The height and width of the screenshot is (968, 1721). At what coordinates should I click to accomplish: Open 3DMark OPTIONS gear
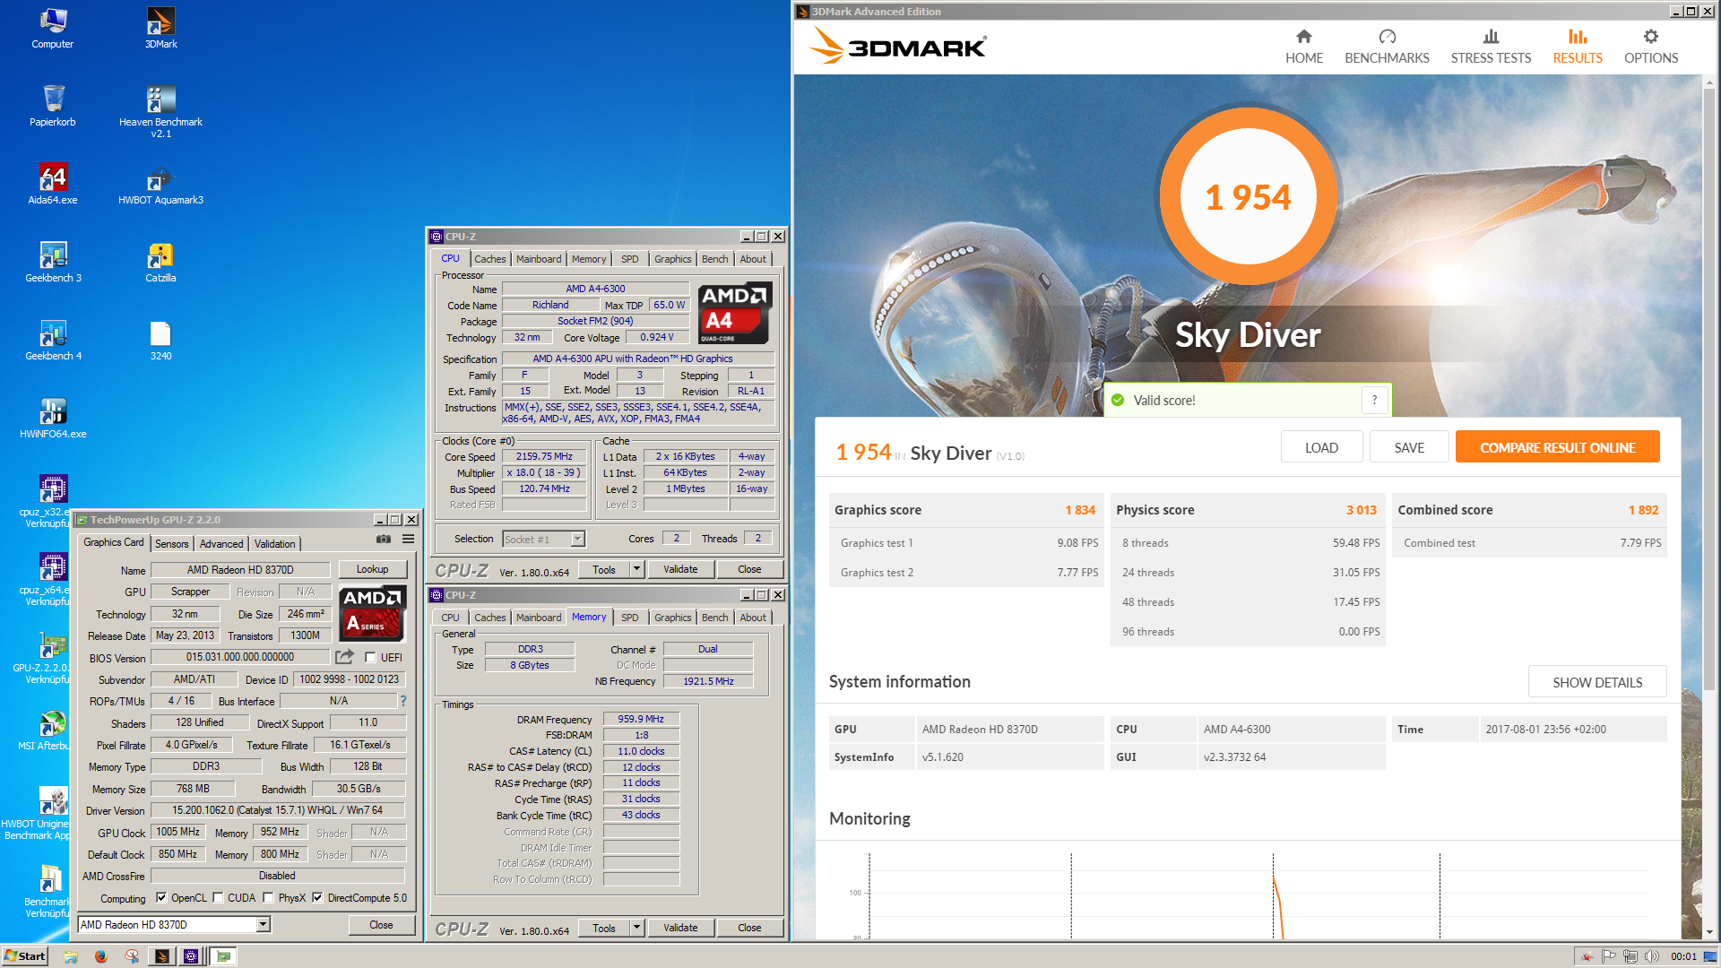[x=1650, y=47]
